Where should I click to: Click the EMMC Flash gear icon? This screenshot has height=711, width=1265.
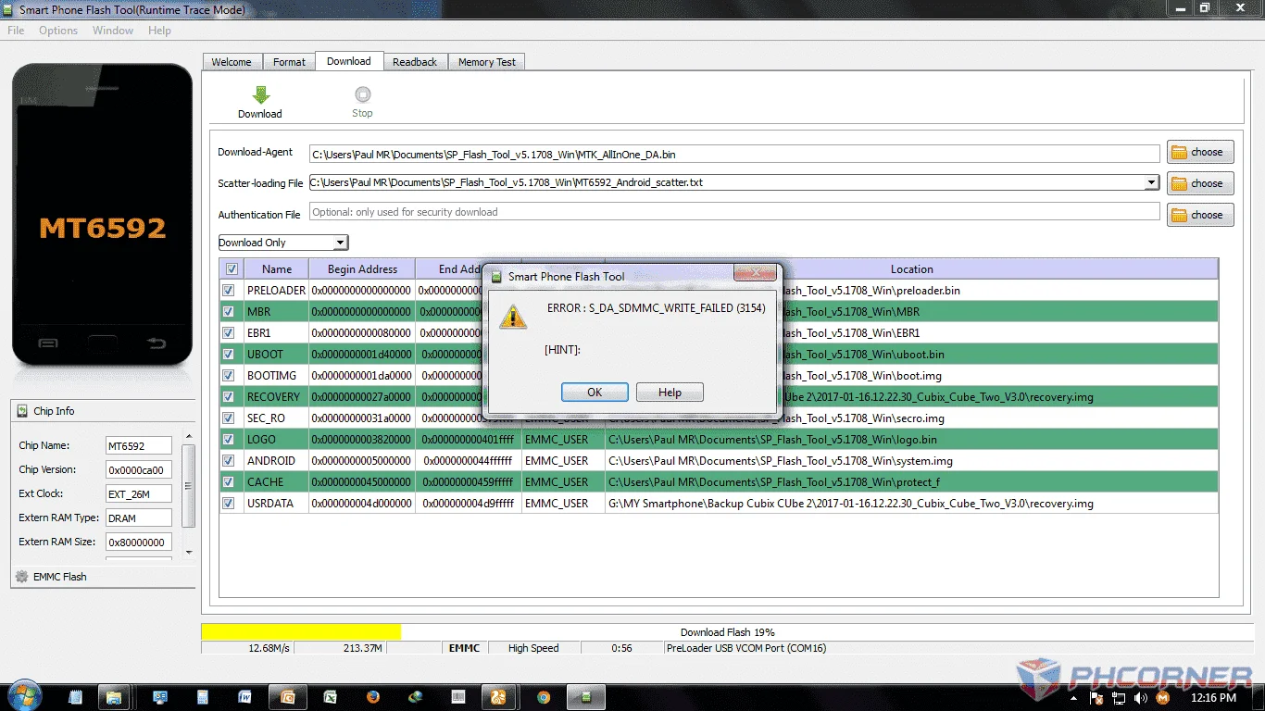click(22, 576)
